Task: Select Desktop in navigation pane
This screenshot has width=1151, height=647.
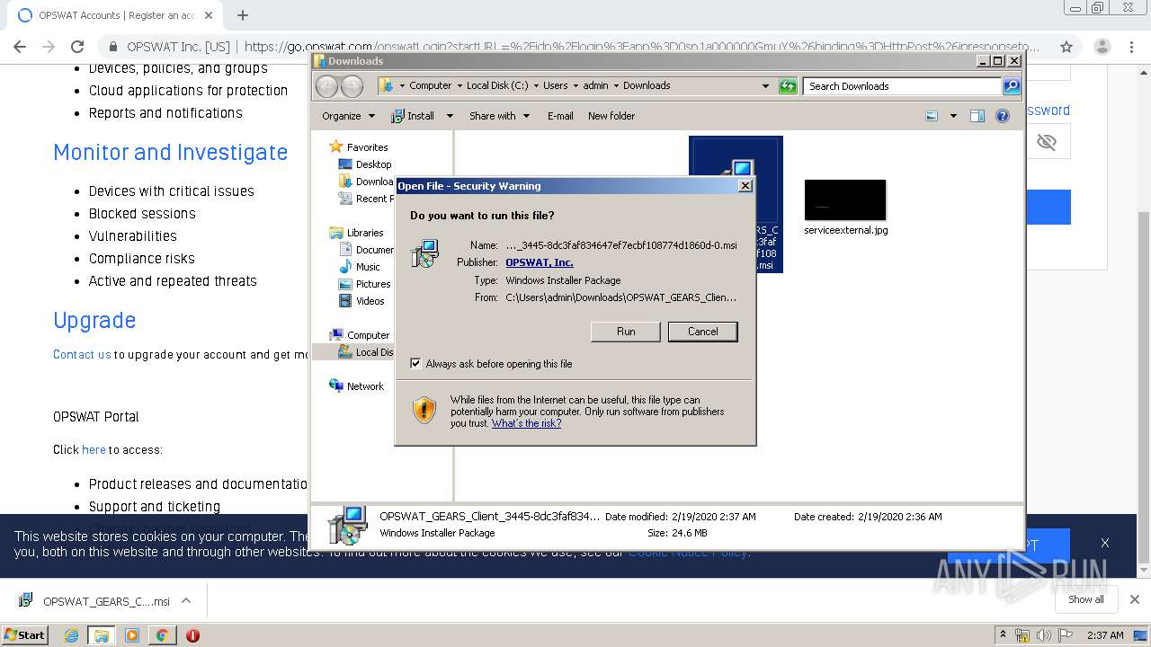Action: (365, 164)
